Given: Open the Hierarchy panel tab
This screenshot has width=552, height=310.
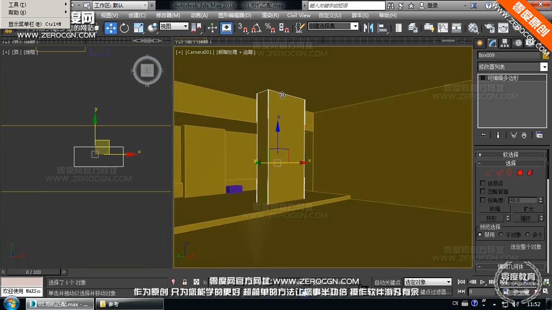Looking at the screenshot, I should tap(505, 43).
